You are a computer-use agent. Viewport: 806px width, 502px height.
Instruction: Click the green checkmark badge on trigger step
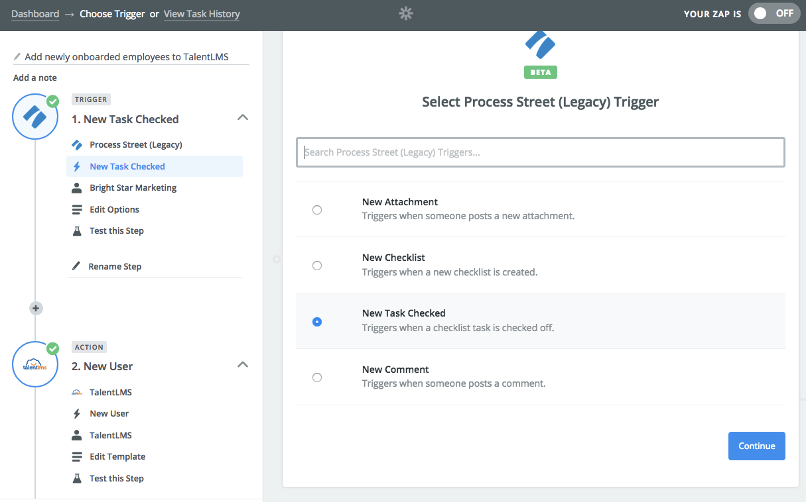coord(52,101)
